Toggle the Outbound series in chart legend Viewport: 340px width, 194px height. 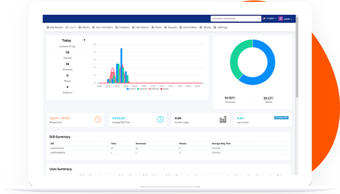[x=154, y=89]
